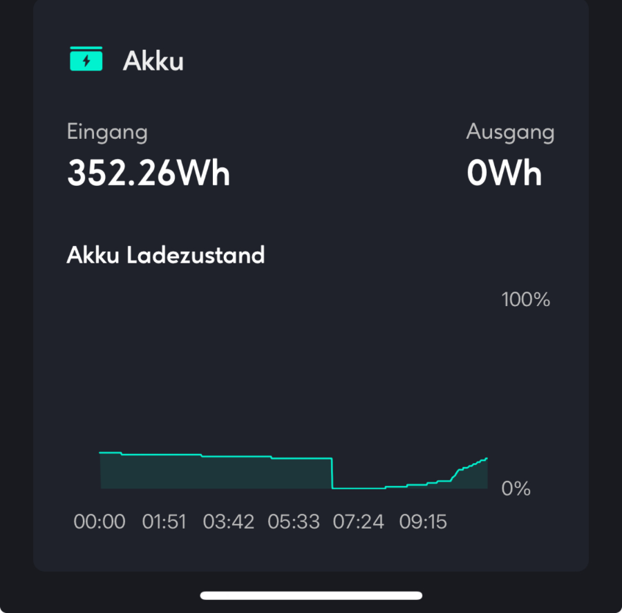Tap the 05:33 time axis label
The height and width of the screenshot is (613, 622).
294,521
